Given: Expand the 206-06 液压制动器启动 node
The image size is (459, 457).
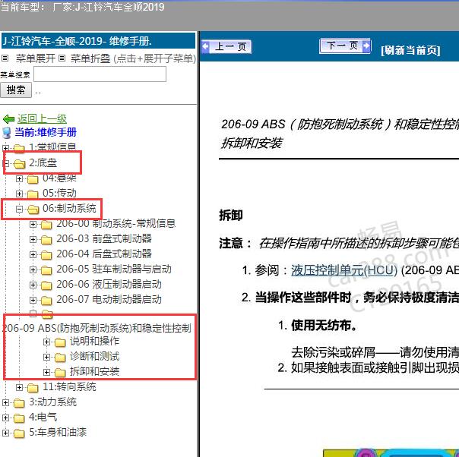Looking at the screenshot, I should (33, 285).
